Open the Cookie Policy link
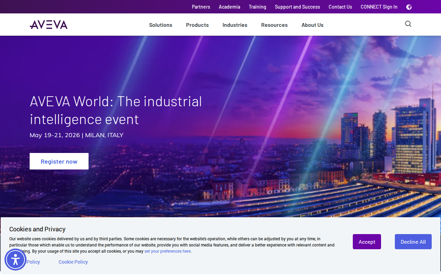The height and width of the screenshot is (275, 441). click(x=73, y=262)
